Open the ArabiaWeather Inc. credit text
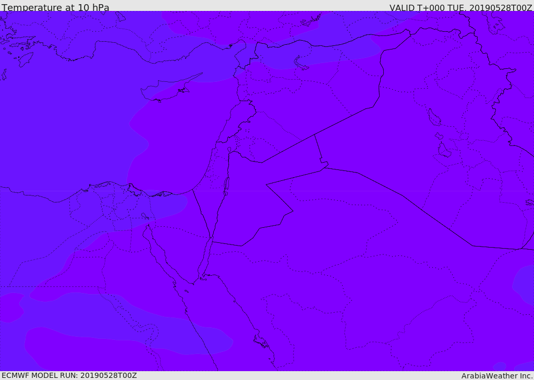The width and height of the screenshot is (534, 380). point(497,376)
